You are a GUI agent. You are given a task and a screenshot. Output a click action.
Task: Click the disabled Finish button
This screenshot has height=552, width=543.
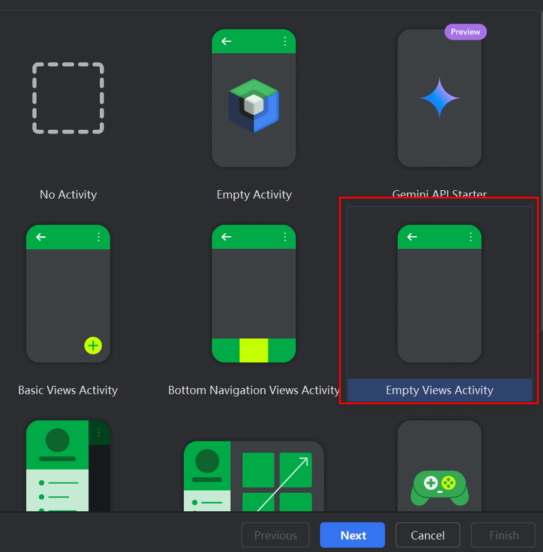pyautogui.click(x=504, y=535)
